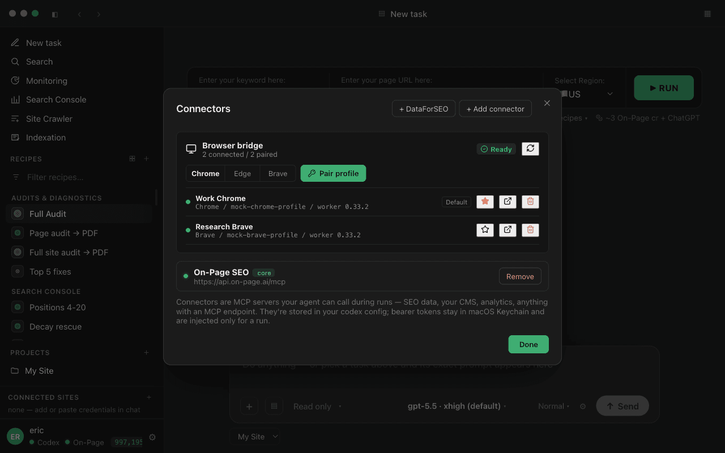Refresh the Browser bridge connection
This screenshot has width=725, height=453.
click(530, 148)
